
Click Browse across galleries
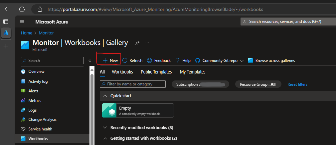coord(271,61)
